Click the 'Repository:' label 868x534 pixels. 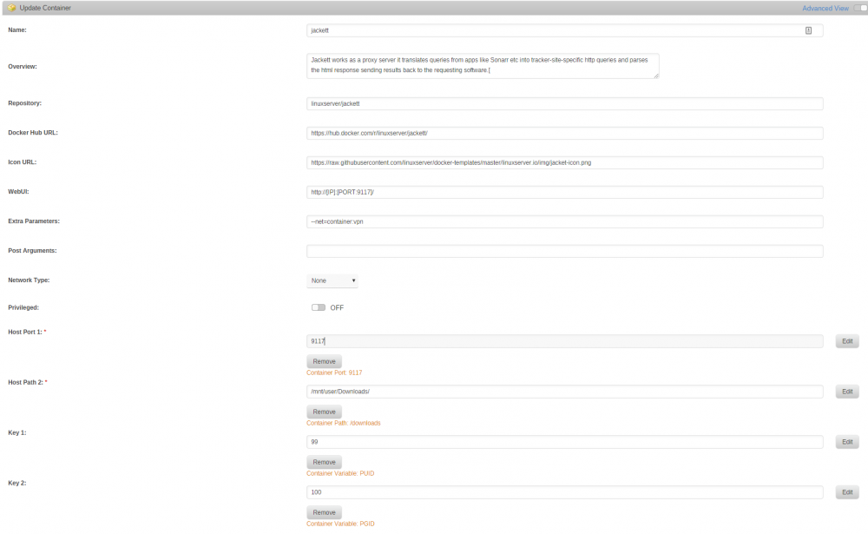[x=25, y=103]
